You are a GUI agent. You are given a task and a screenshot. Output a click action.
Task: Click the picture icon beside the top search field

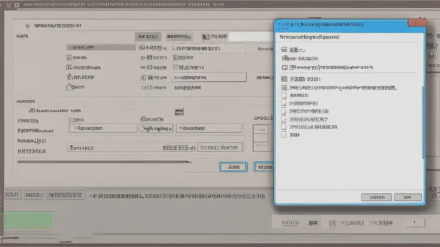[x=205, y=37]
